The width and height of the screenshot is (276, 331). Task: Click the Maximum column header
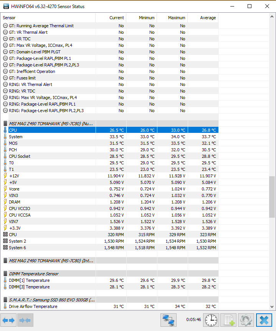(172, 18)
